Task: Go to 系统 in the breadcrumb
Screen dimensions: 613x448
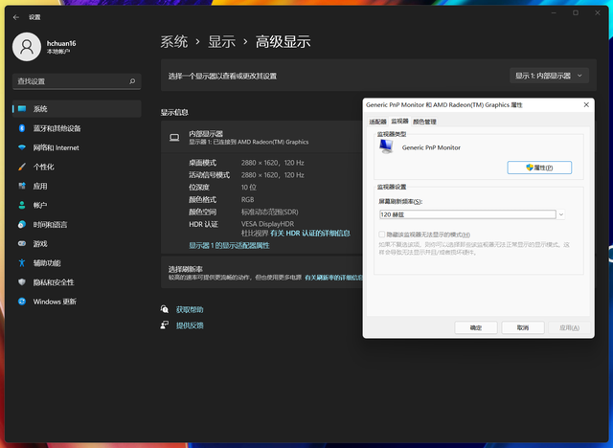Action: 174,42
